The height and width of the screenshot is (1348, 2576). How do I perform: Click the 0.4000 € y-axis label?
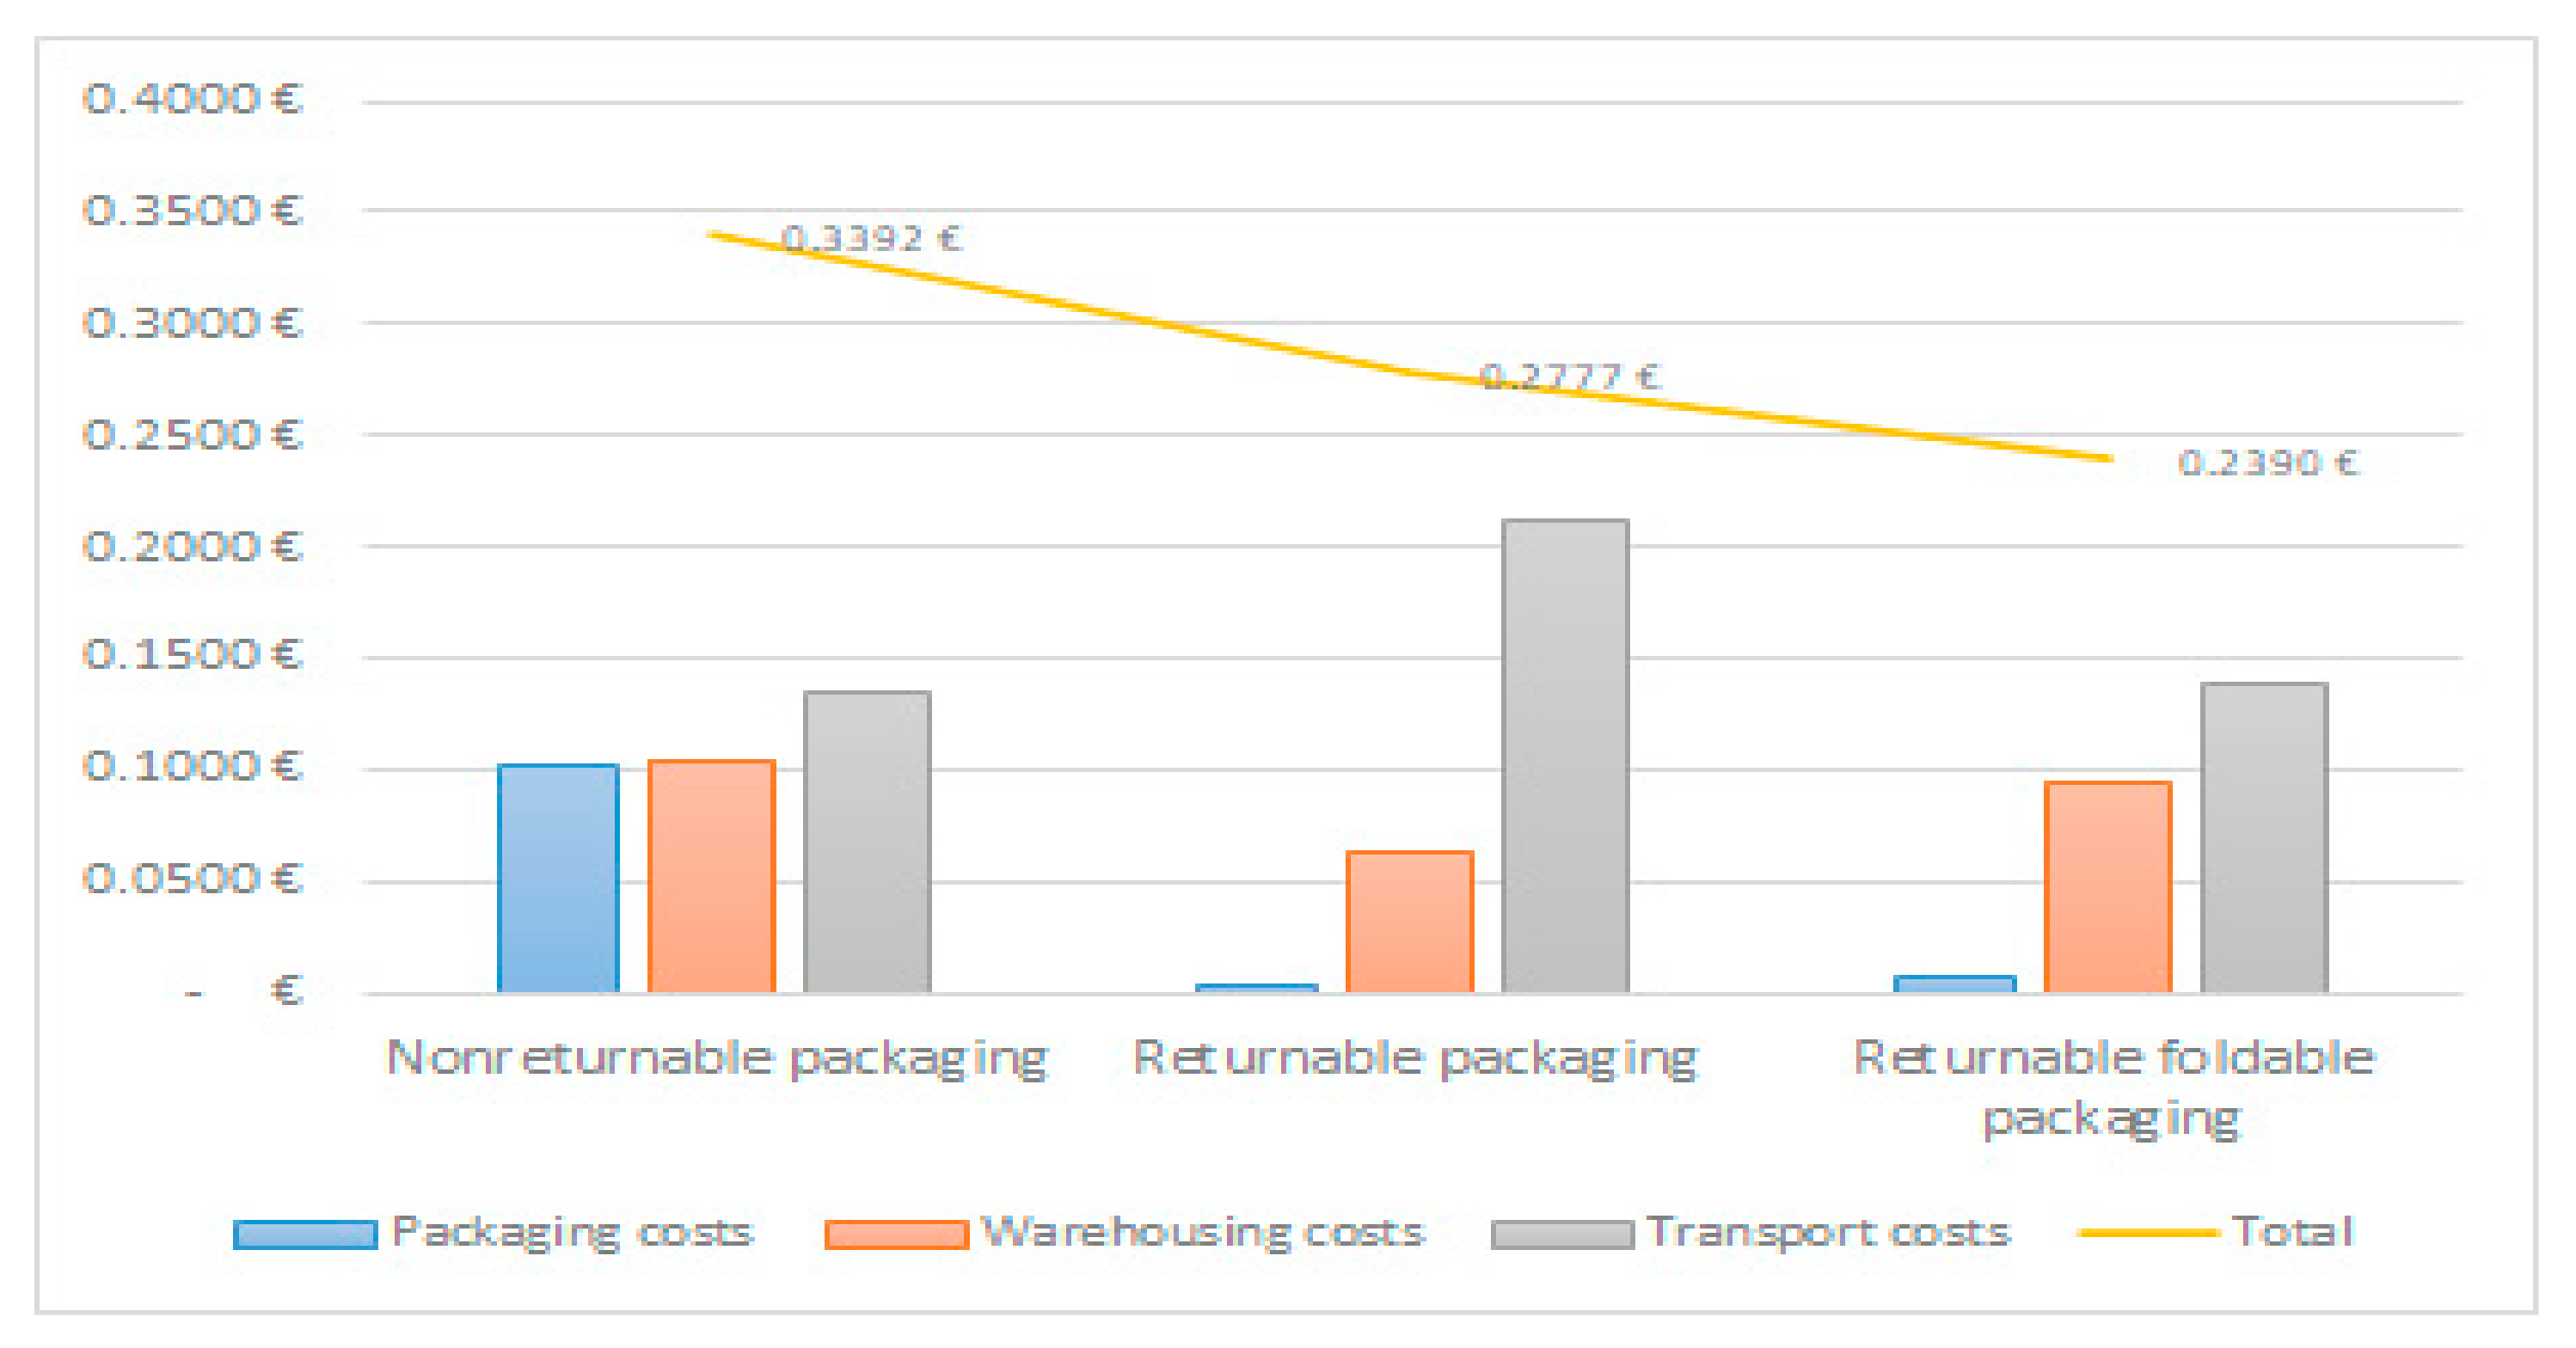click(x=192, y=99)
